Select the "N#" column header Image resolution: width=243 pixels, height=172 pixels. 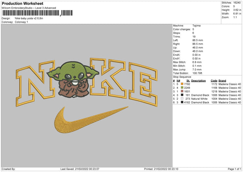(x=178, y=81)
